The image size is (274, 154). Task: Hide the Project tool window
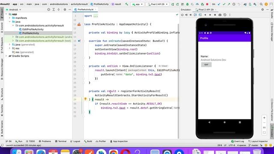point(70,9)
